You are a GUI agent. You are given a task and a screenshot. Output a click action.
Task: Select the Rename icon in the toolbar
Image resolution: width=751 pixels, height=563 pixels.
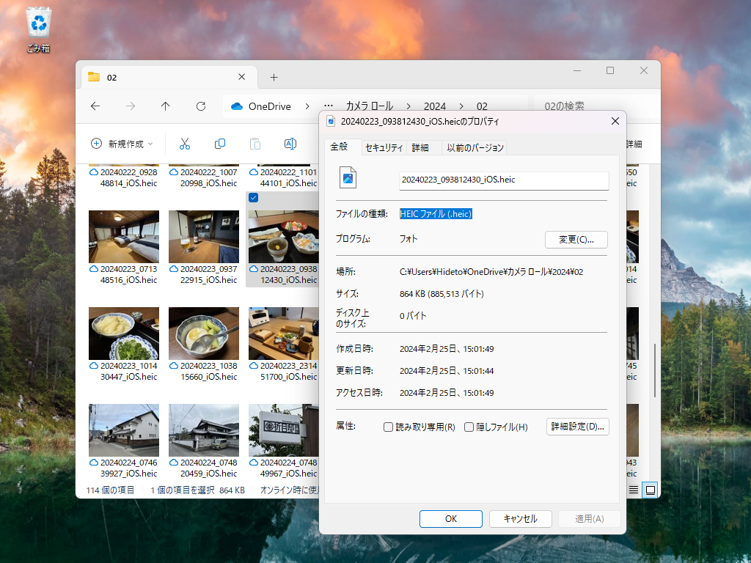[x=290, y=144]
